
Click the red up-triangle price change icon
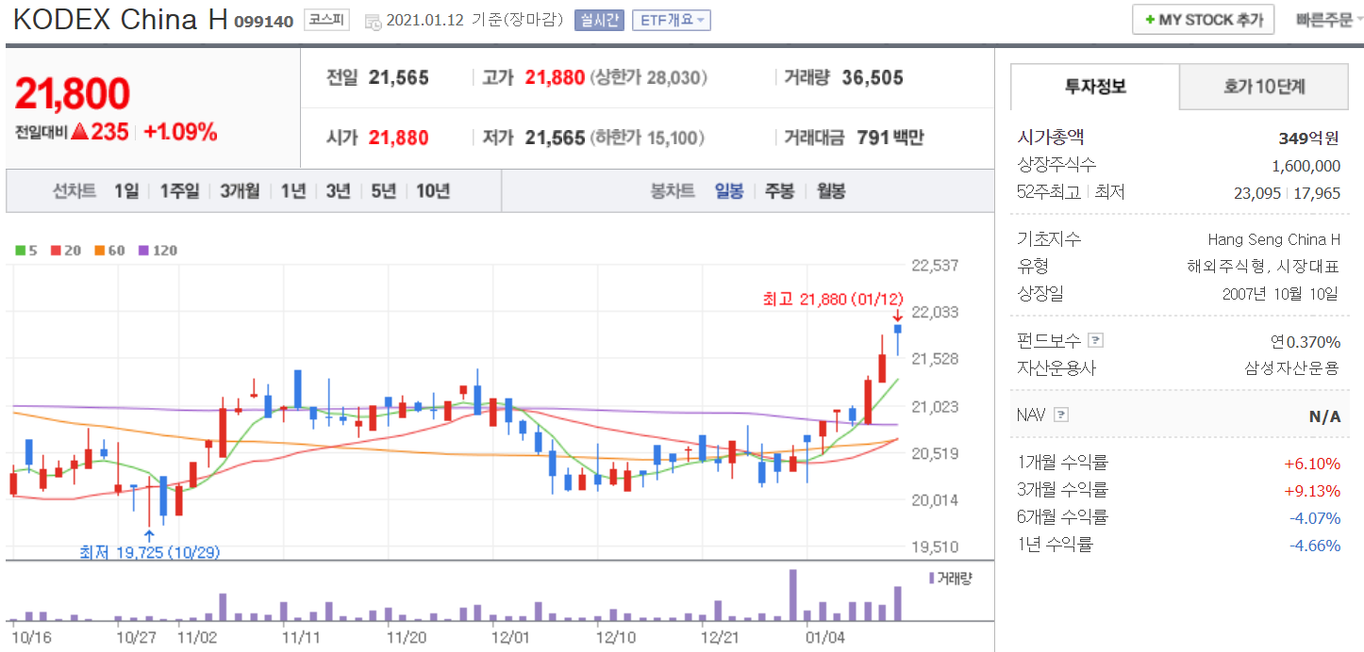pos(80,133)
